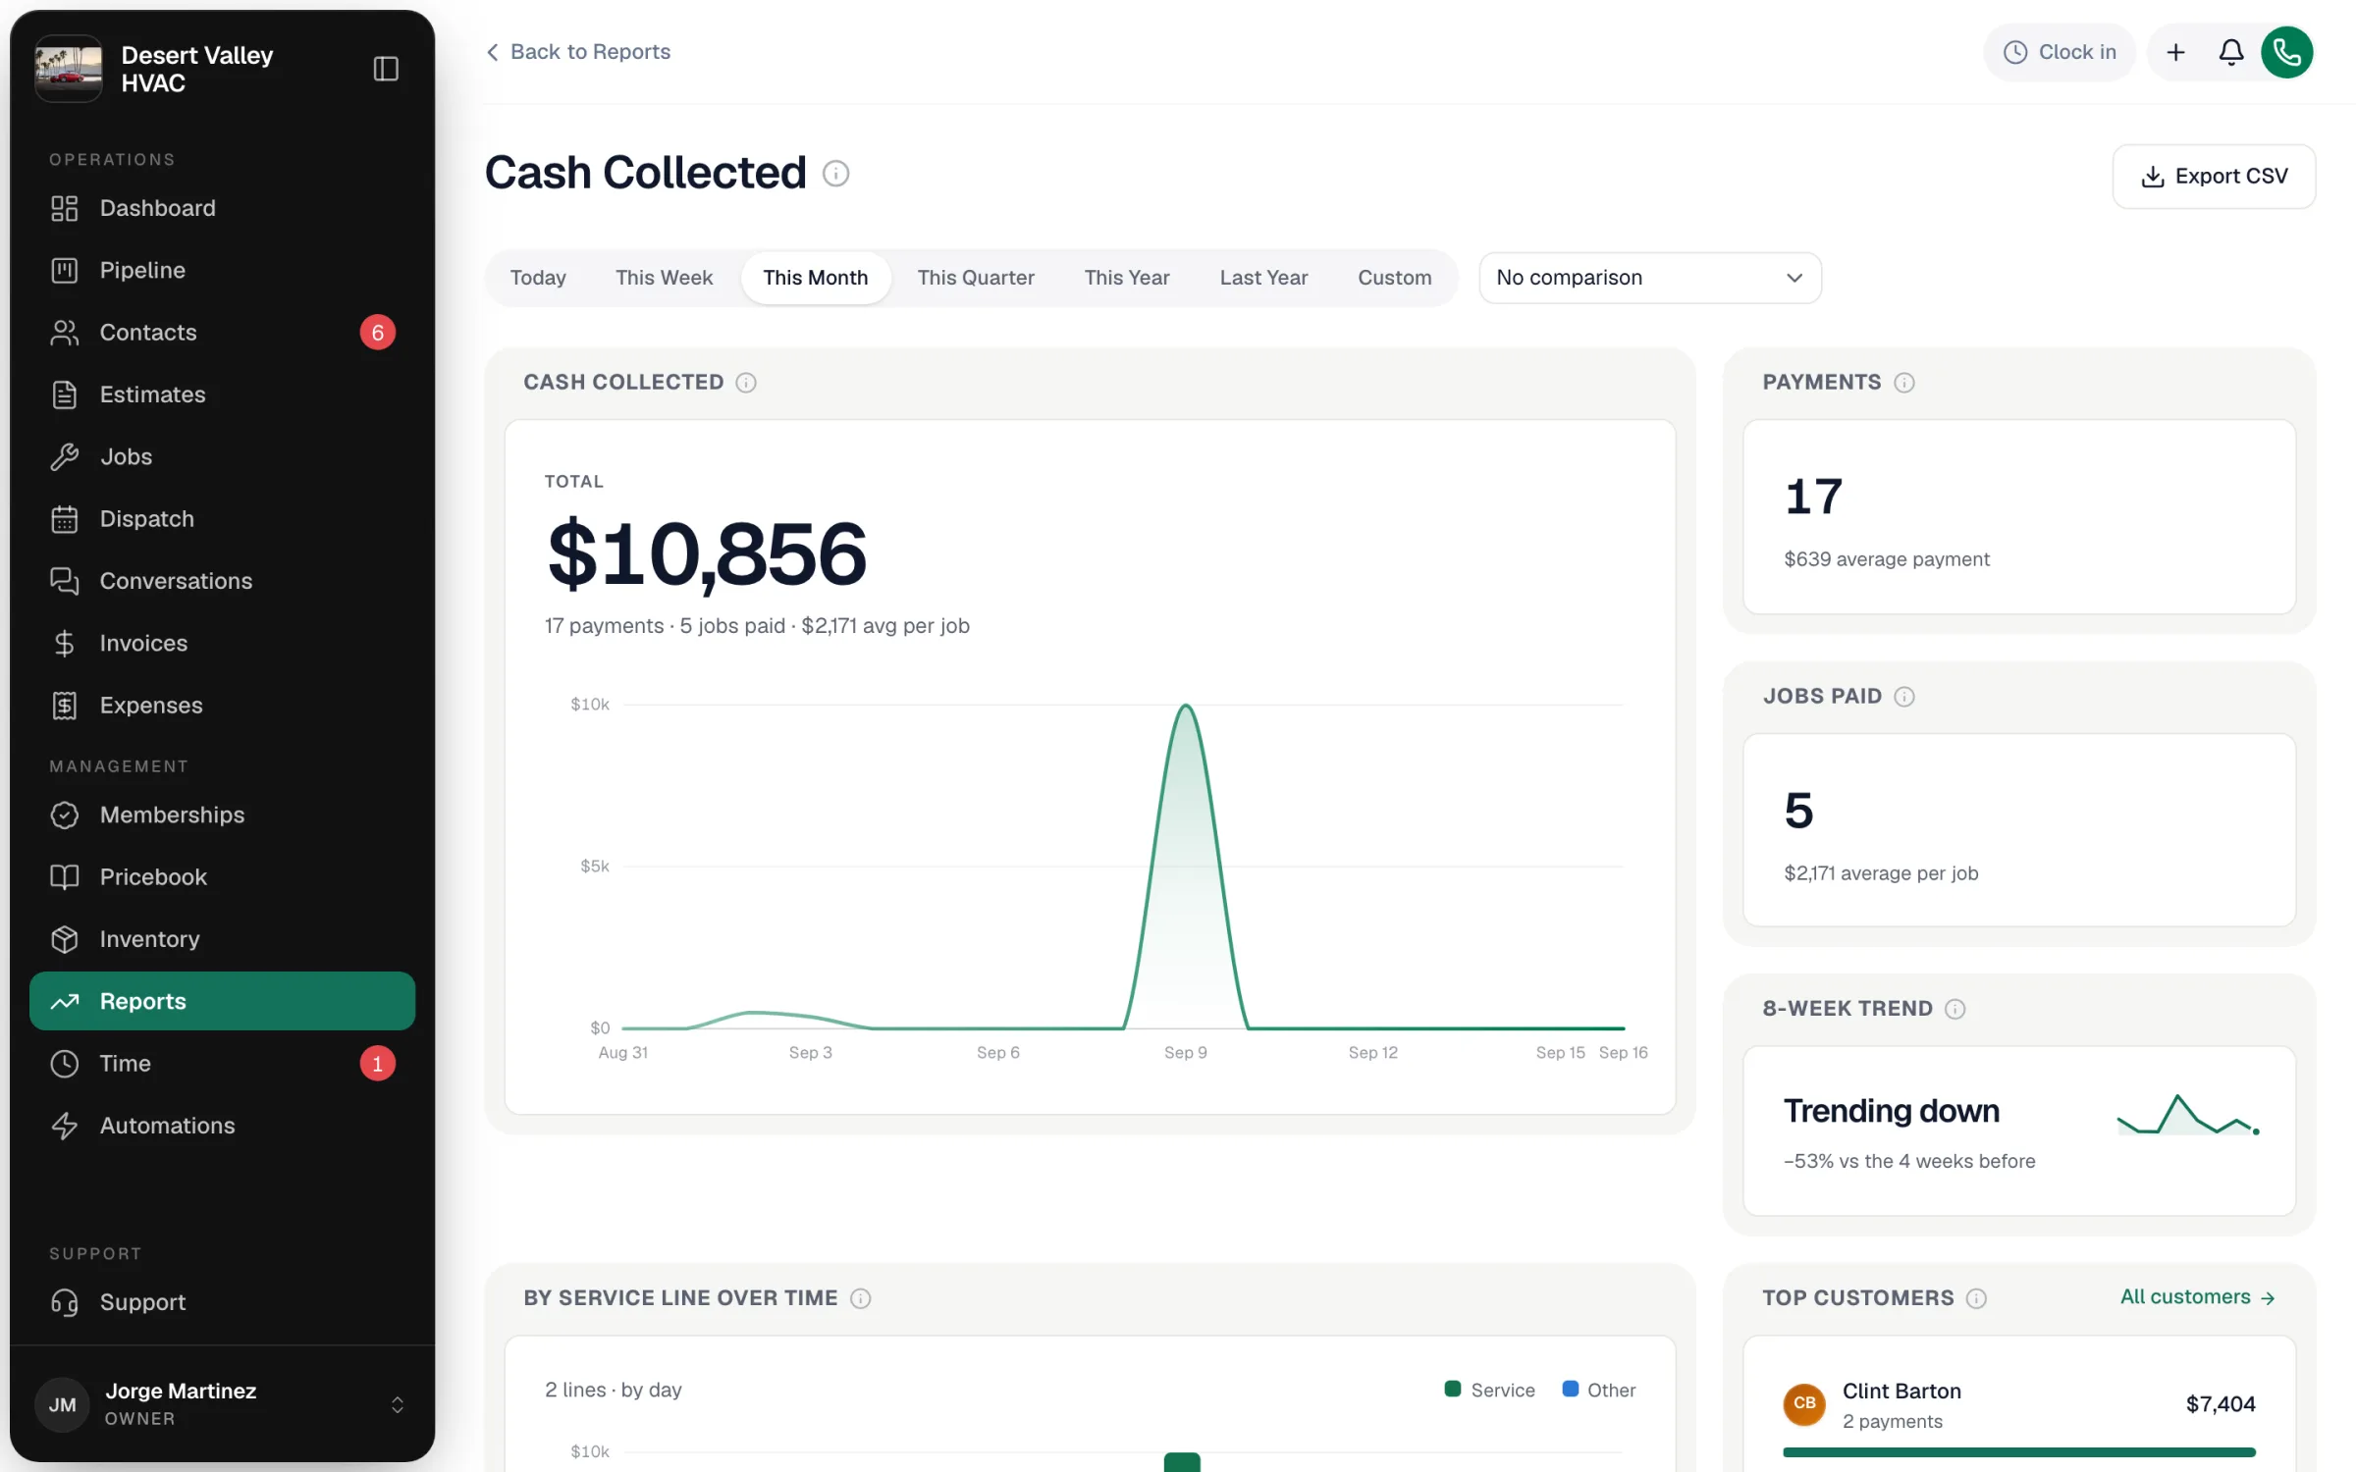Click the Sep 9 peak on chart
This screenshot has height=1472, width=2356.
[x=1186, y=707]
